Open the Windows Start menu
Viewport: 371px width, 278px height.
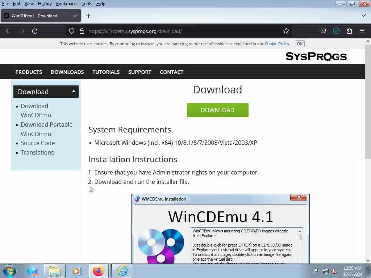click(x=10, y=271)
